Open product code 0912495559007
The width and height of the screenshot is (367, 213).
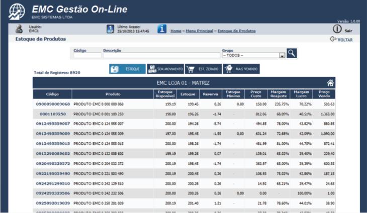pos(53,124)
